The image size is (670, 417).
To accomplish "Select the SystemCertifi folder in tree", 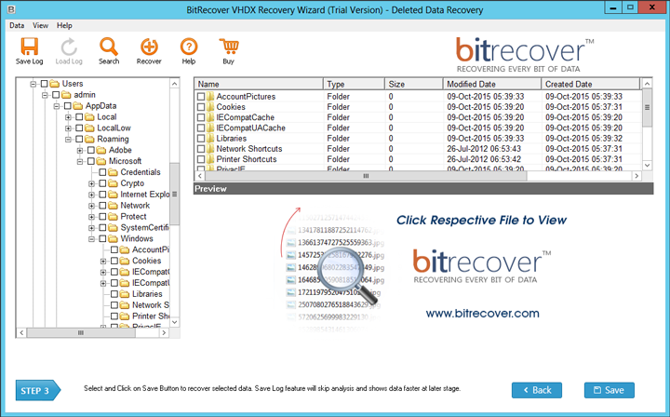I will click(x=144, y=228).
